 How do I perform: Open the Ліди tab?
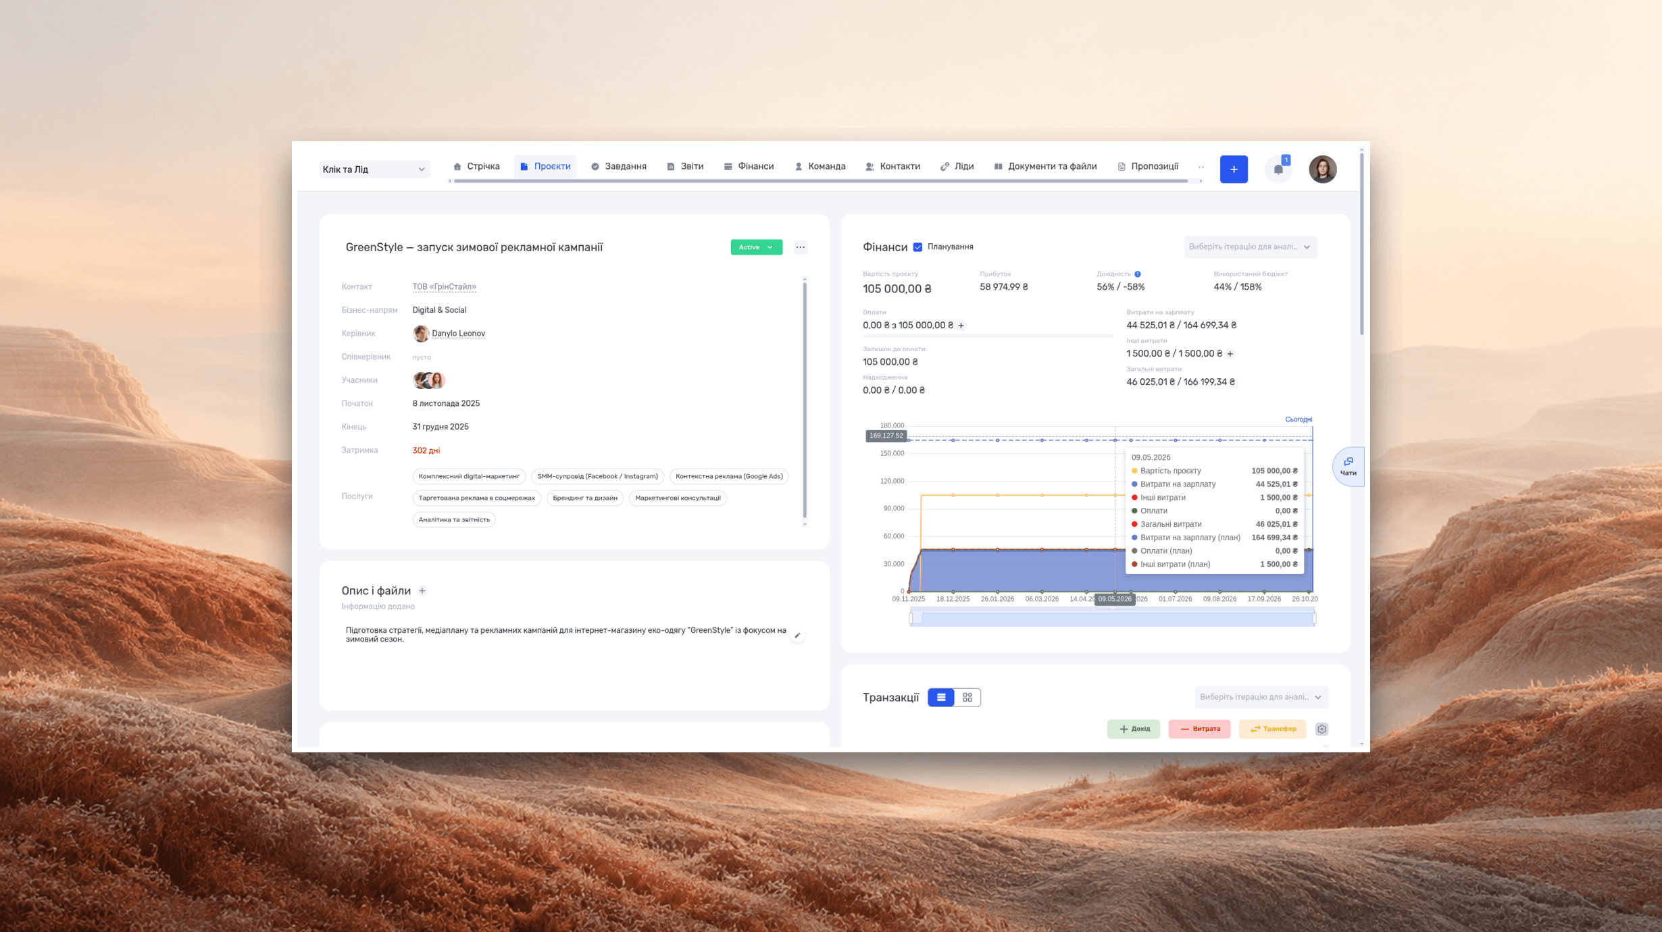[957, 166]
